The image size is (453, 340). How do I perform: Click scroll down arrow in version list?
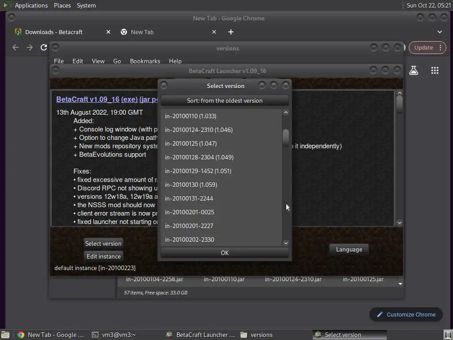tap(286, 243)
